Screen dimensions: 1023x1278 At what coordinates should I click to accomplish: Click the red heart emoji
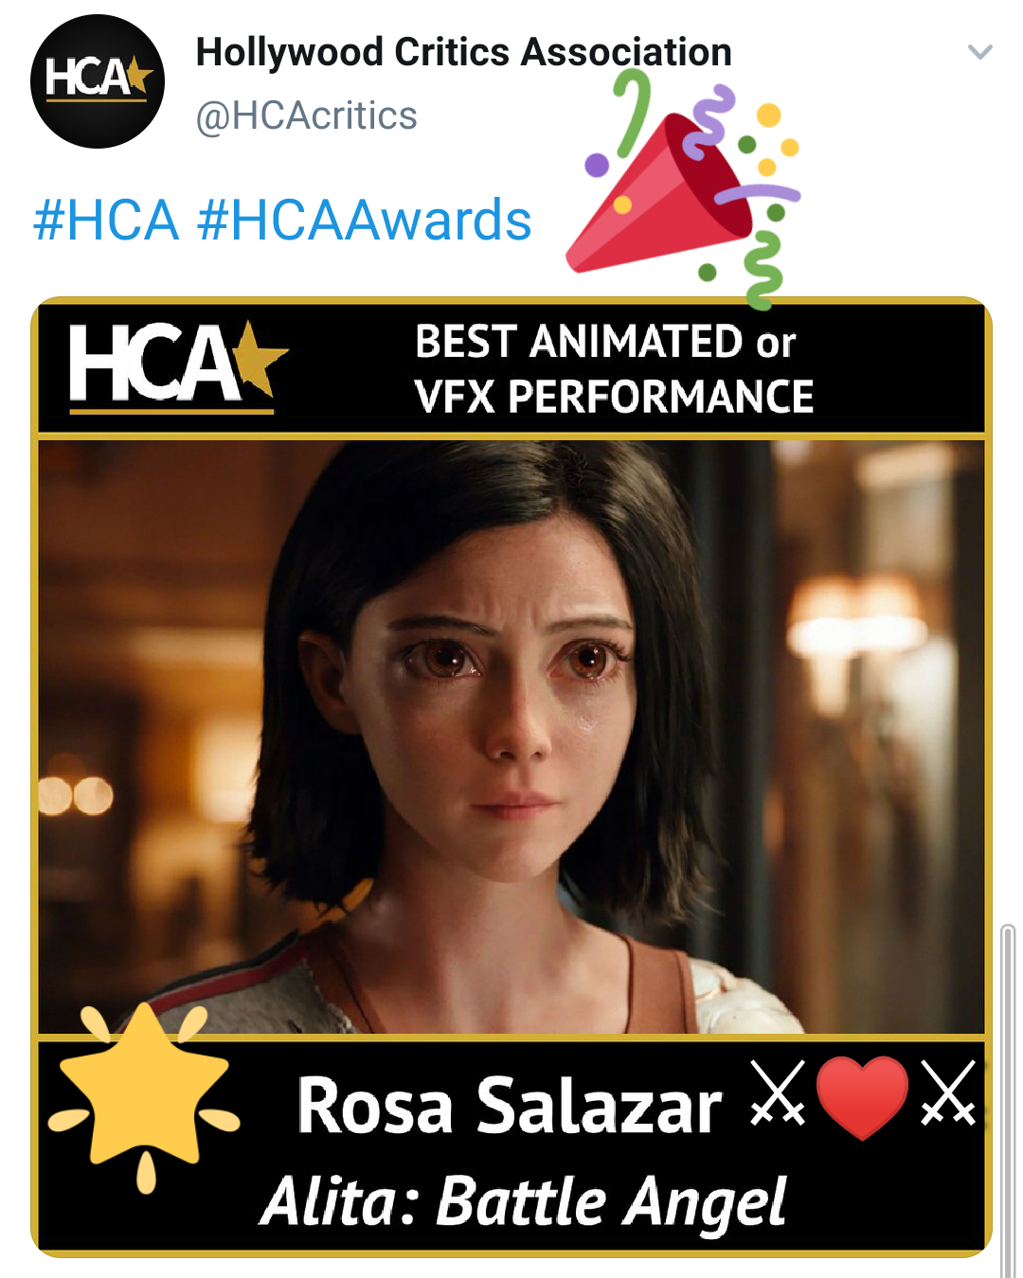[x=862, y=1096]
